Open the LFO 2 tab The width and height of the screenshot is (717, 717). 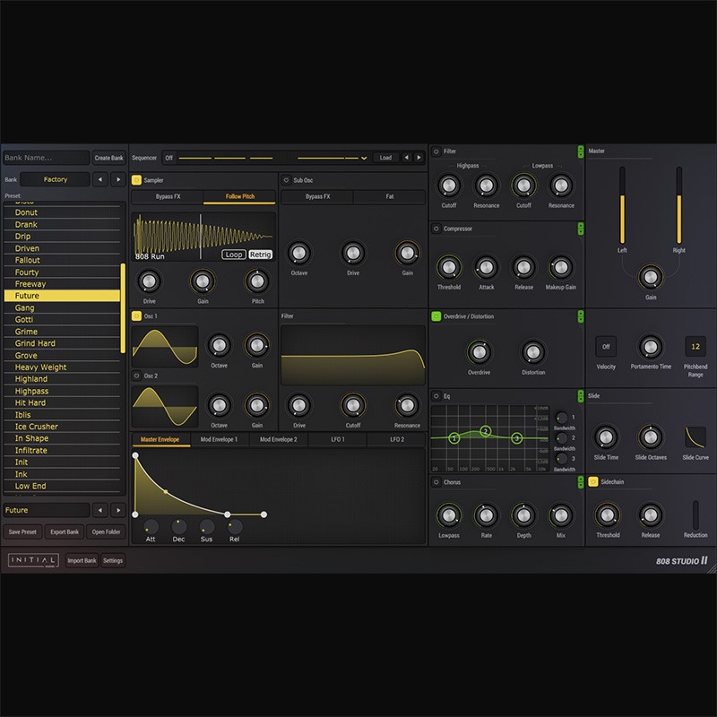[396, 439]
